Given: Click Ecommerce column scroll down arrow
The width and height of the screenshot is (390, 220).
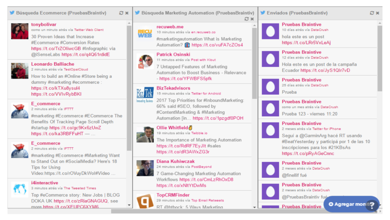Looking at the screenshot, I should [129, 205].
